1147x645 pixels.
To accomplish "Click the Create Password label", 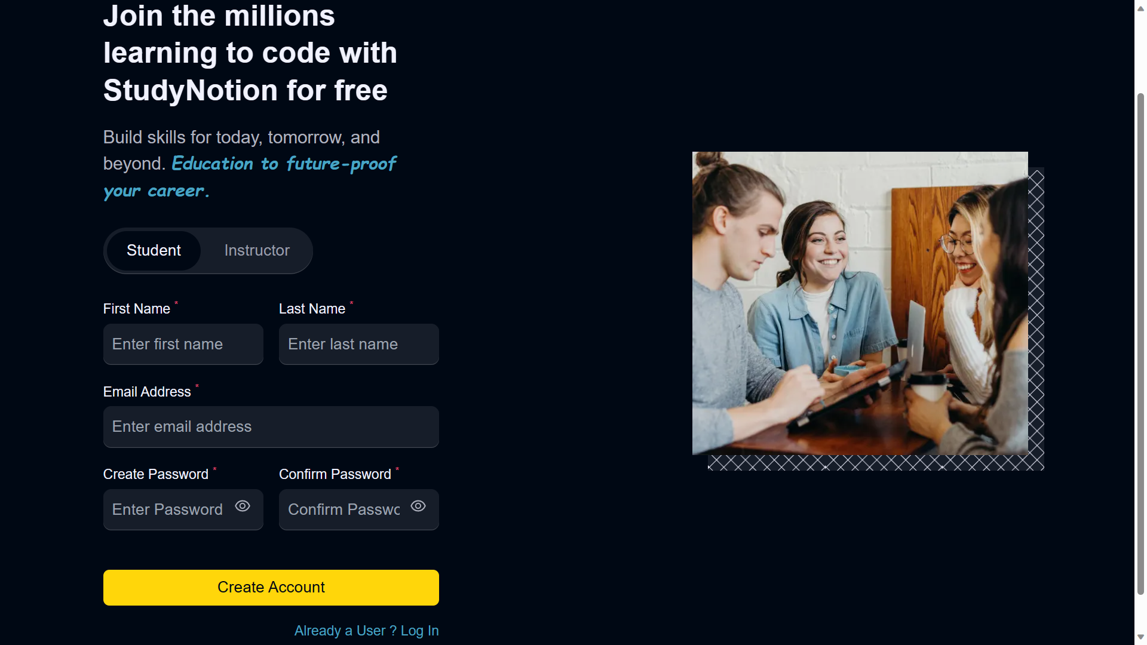I will pyautogui.click(x=156, y=474).
